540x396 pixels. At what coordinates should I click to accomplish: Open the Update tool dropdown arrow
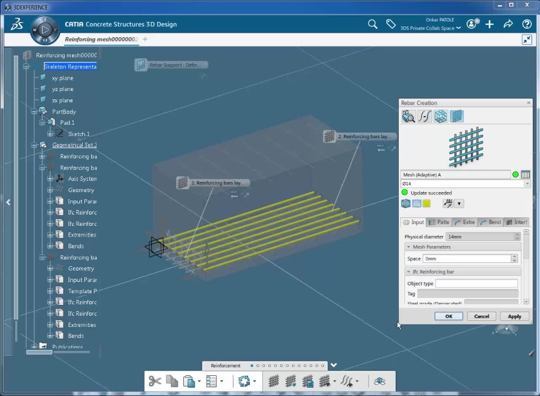coord(254,381)
